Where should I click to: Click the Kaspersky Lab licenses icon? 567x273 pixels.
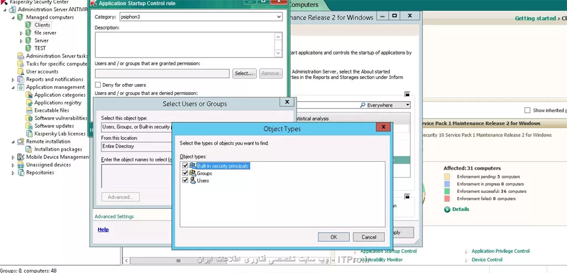point(29,134)
